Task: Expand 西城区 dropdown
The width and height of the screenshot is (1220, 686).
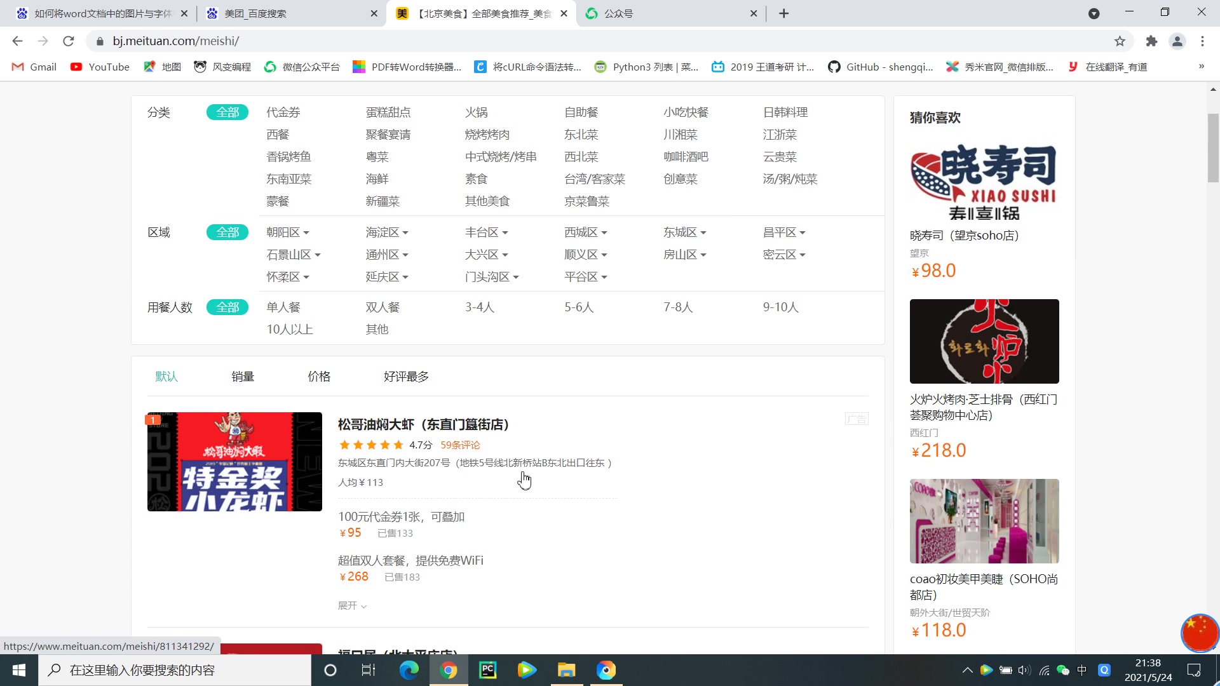Action: tap(586, 232)
